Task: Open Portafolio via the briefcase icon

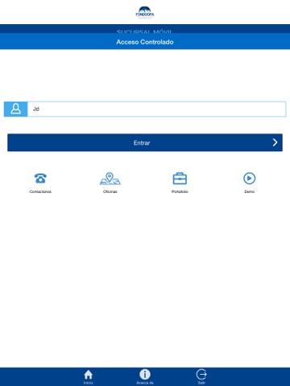Action: [x=180, y=179]
